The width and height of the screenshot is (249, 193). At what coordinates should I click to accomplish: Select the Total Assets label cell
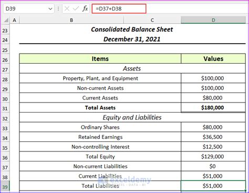[x=100, y=108]
